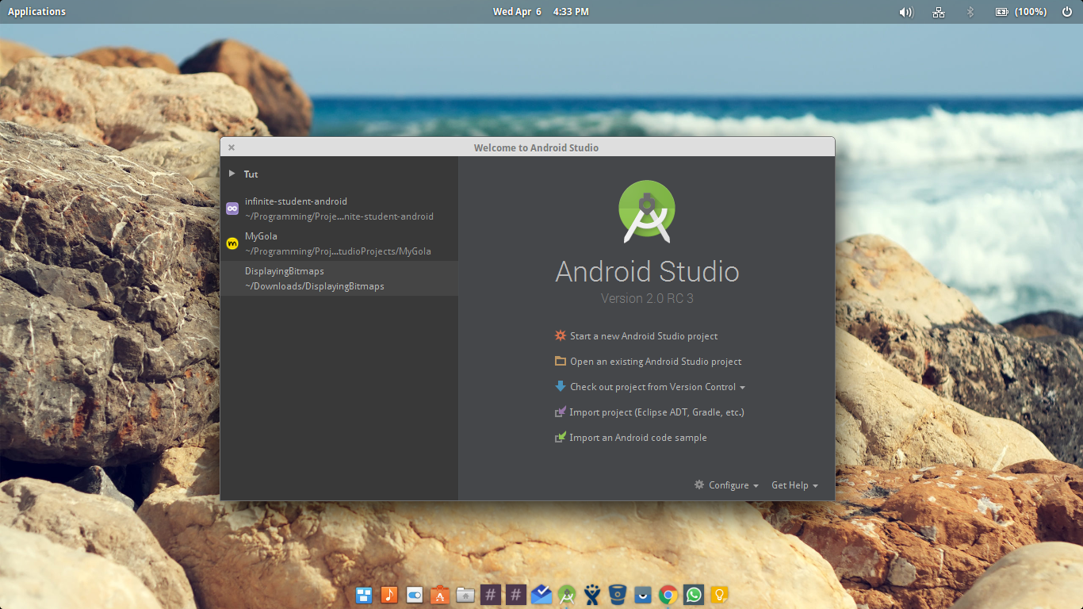
Task: Open the Bluetooth indicator in top panel
Action: pyautogui.click(x=970, y=12)
